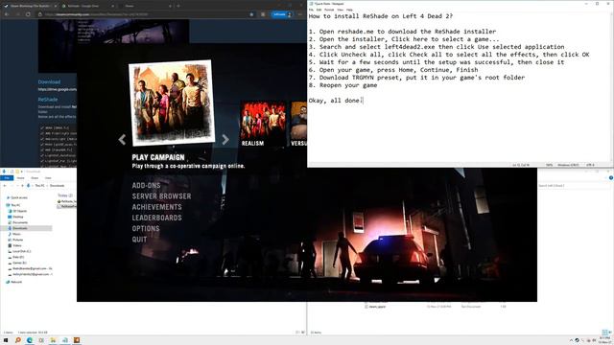Click the right arrow beside campaign image

(225, 140)
